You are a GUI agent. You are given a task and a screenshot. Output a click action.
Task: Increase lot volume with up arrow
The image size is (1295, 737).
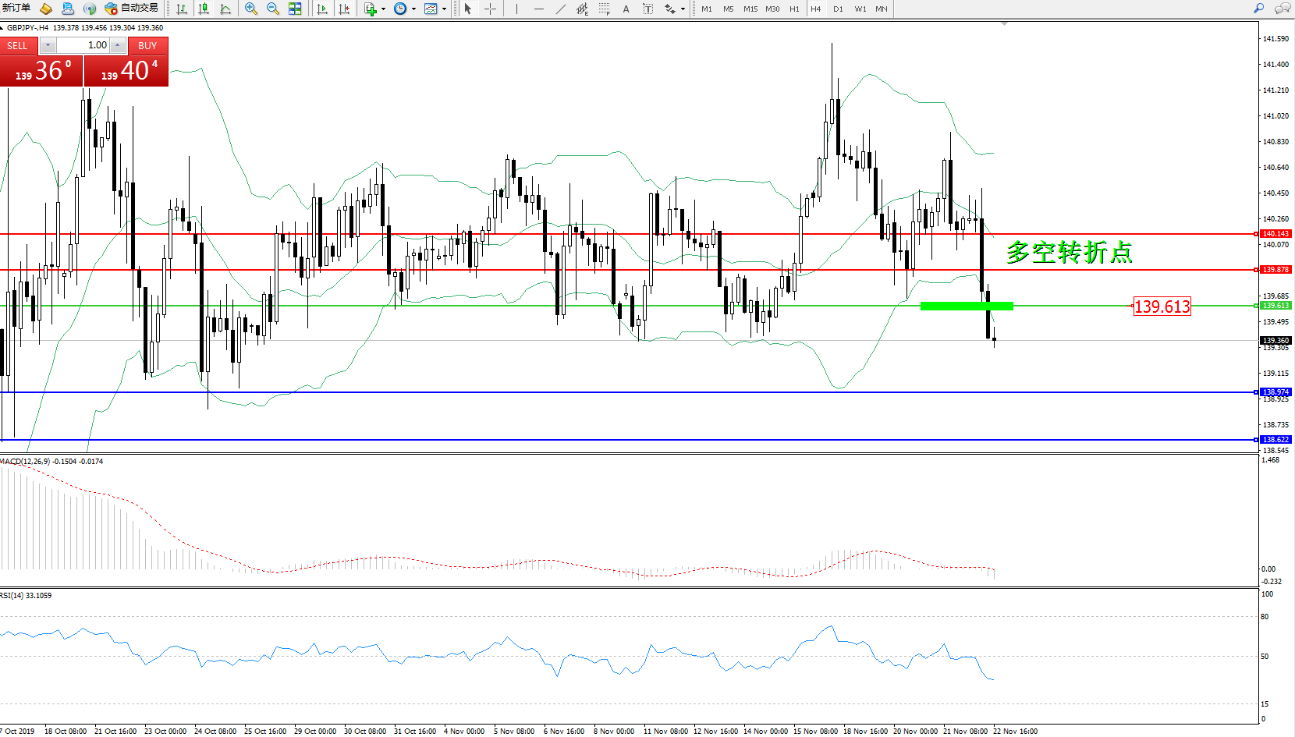117,45
